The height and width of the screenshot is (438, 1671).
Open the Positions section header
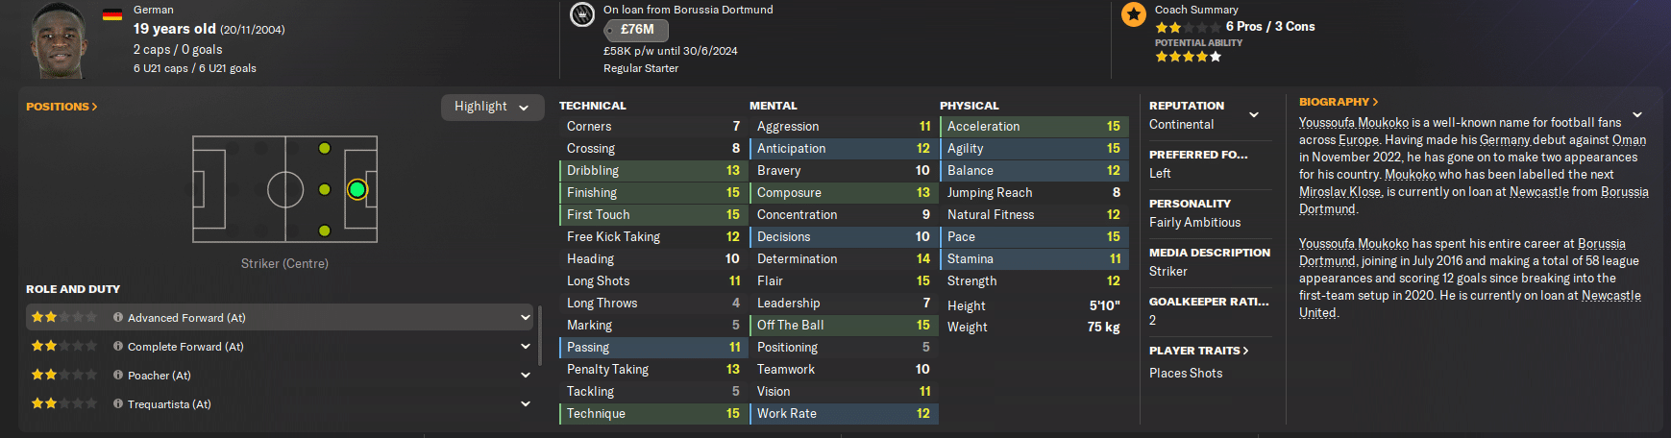tap(61, 107)
